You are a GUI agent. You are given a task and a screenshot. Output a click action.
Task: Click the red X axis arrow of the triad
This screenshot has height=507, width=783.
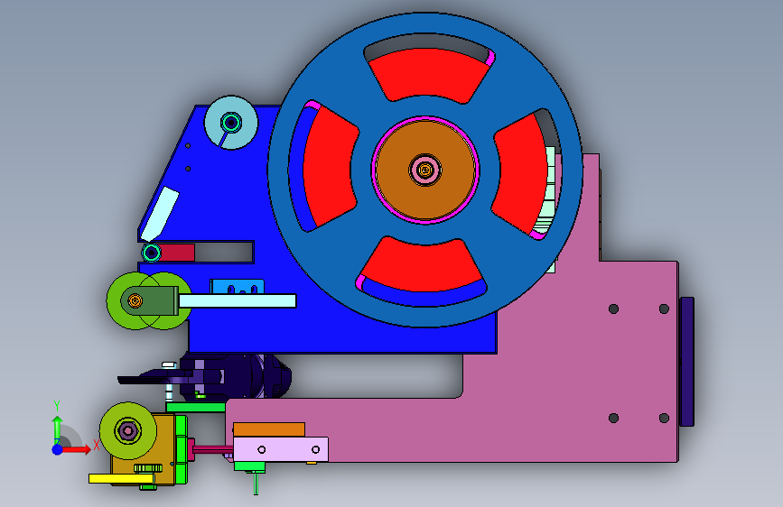tap(78, 450)
